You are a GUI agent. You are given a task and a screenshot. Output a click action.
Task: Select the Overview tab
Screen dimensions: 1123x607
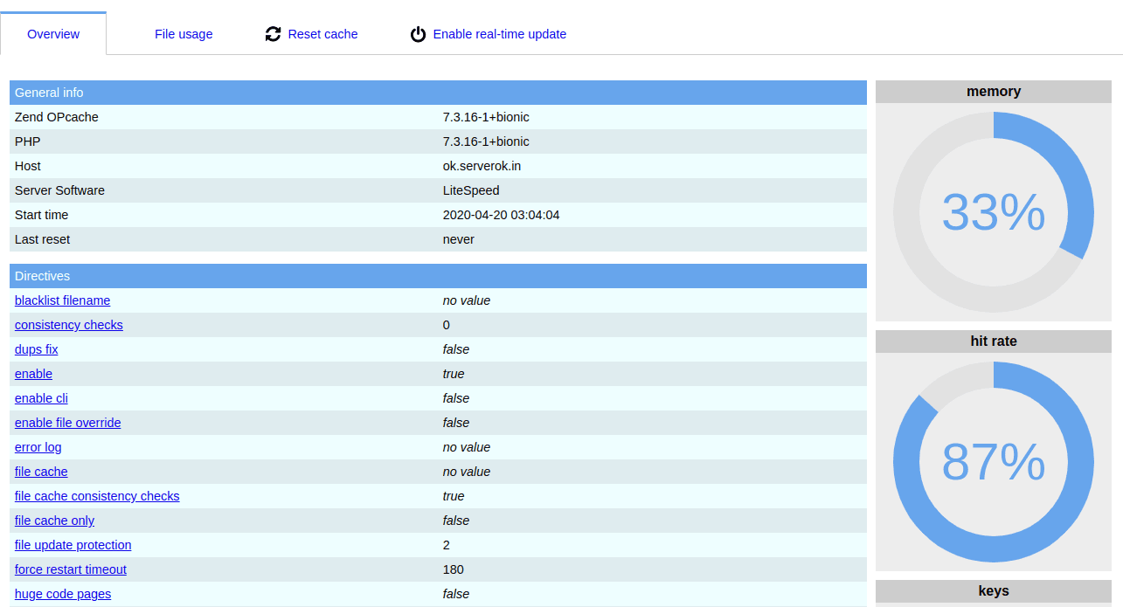pyautogui.click(x=52, y=33)
